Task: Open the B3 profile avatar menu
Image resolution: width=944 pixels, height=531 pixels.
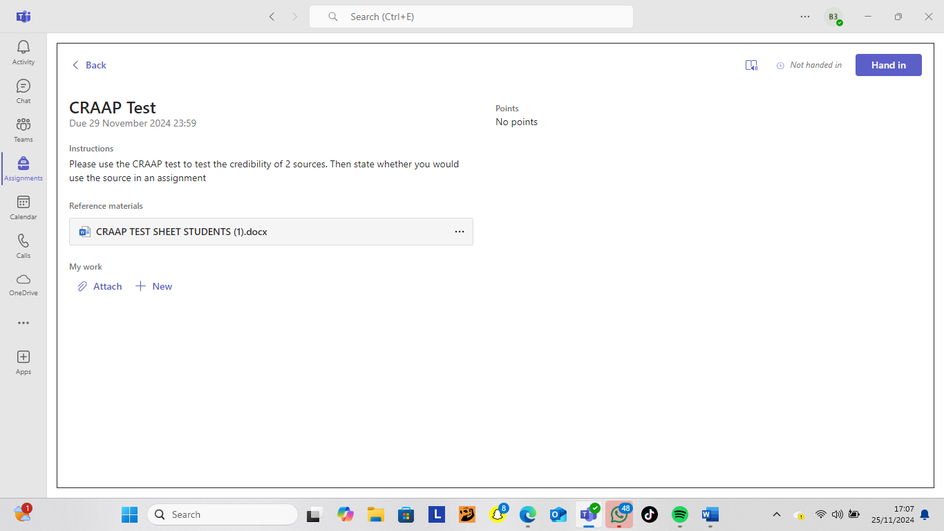Action: (833, 17)
